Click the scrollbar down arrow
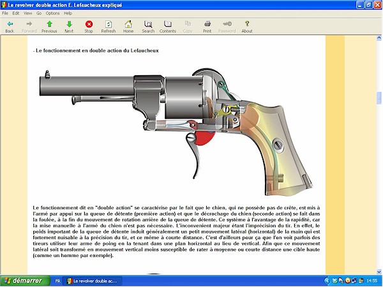Image resolution: width=383 pixels, height=287 pixels. tap(379, 272)
